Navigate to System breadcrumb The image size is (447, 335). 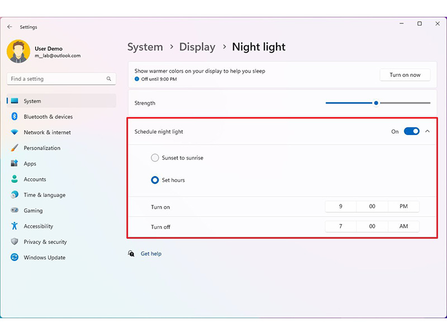point(145,47)
